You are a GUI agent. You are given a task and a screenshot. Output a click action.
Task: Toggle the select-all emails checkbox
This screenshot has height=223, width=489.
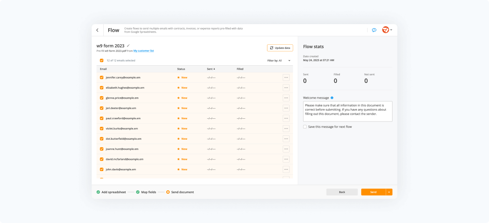point(102,61)
